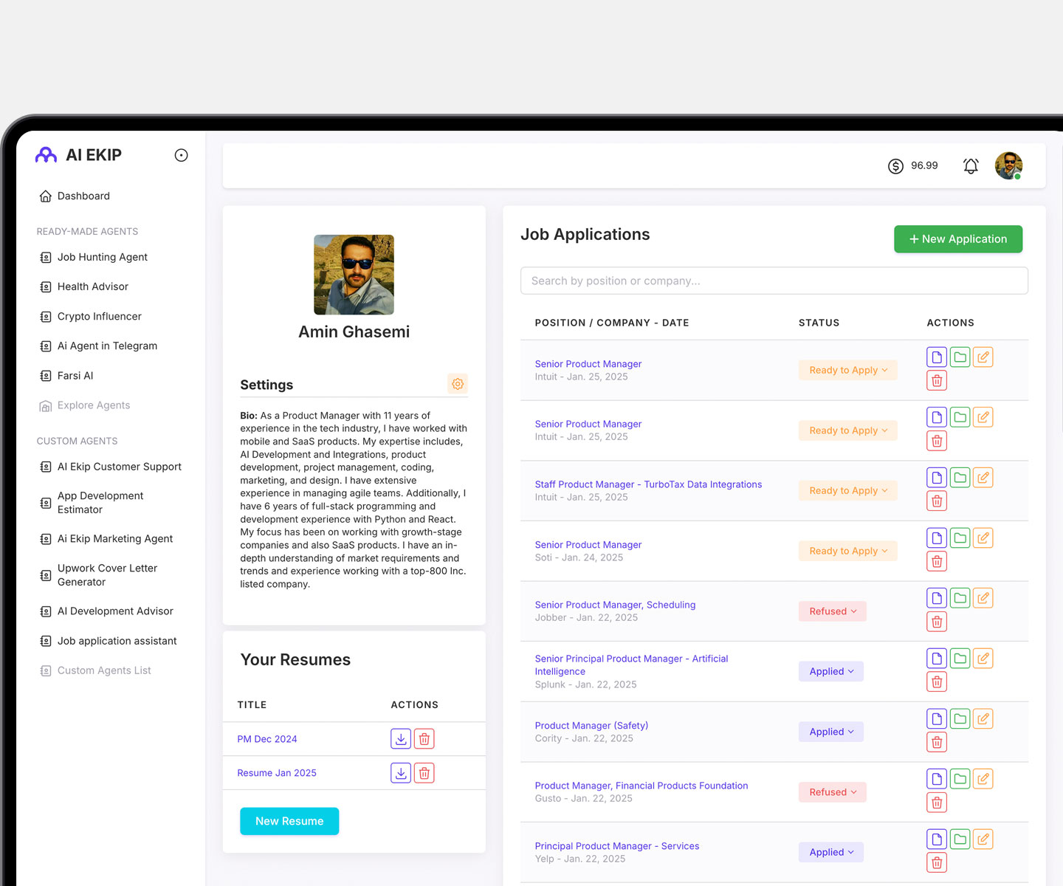Edit the Soti Senior Product Manager application
The width and height of the screenshot is (1063, 886).
pyautogui.click(x=983, y=538)
